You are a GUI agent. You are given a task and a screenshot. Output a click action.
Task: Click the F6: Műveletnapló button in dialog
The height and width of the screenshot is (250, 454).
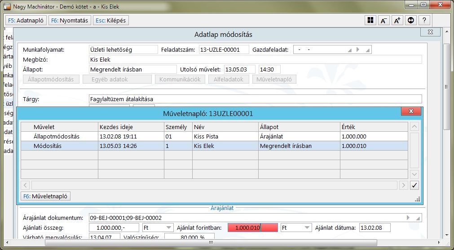coord(45,196)
